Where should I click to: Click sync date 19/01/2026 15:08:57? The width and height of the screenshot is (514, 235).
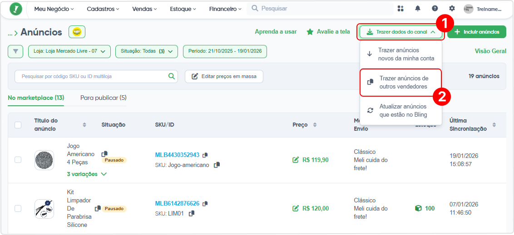pos(464,160)
